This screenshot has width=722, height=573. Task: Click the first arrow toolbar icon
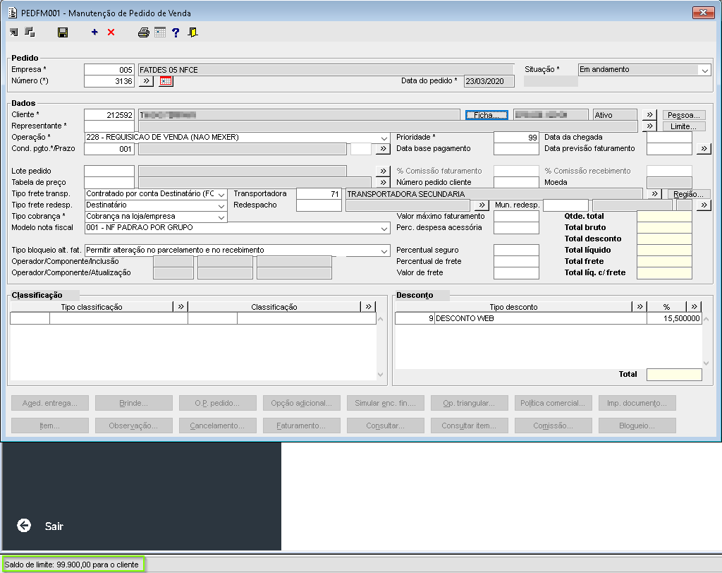(14, 32)
